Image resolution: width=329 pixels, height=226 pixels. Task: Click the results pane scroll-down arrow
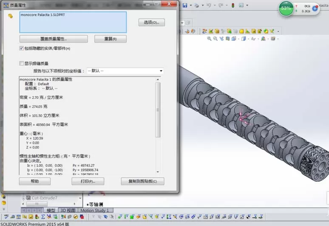(158, 172)
